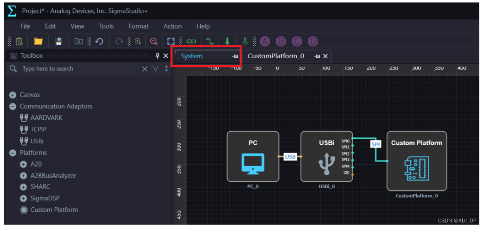
Task: Open the Help menu
Action: (x=203, y=26)
